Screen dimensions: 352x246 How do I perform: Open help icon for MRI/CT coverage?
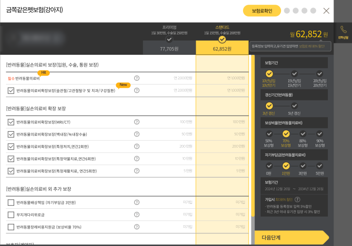137,122
